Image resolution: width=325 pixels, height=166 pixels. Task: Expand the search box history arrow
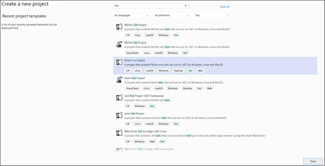tap(189, 6)
